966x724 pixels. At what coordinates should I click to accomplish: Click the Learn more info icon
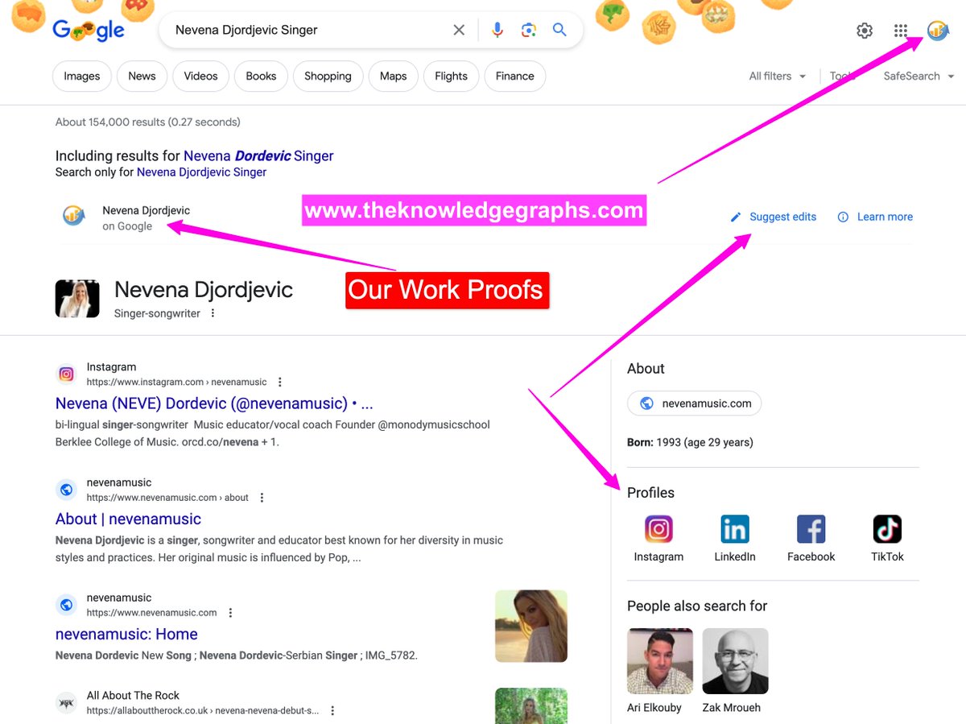coord(843,217)
